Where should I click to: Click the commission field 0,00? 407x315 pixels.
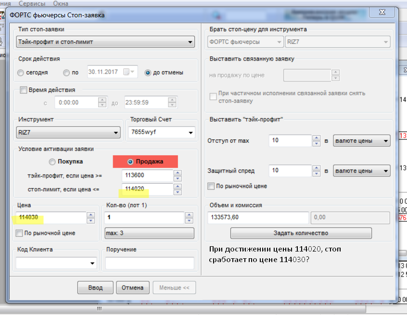[x=350, y=217]
